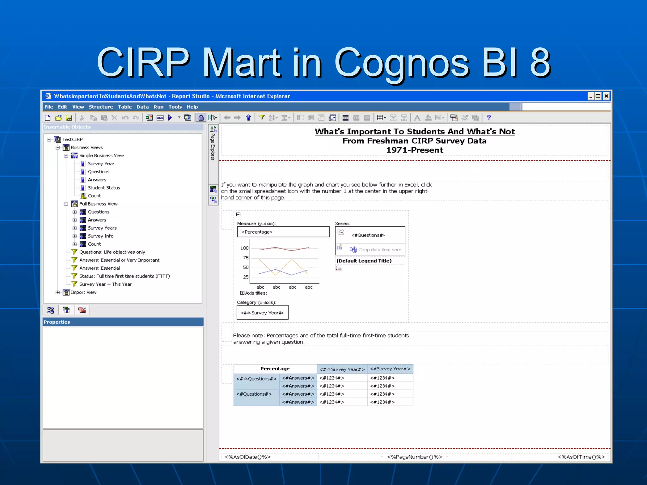The width and height of the screenshot is (647, 485).
Task: Open the Table menu
Action: tap(125, 107)
